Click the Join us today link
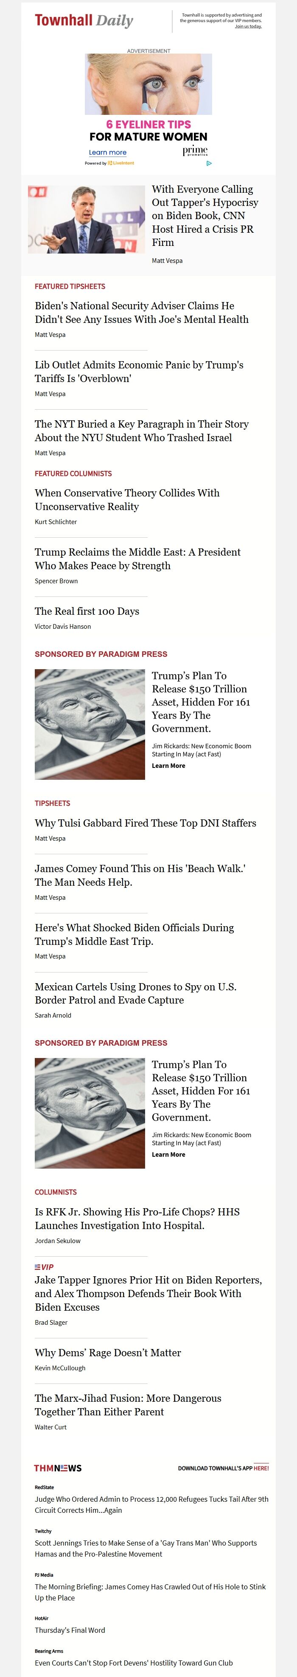This screenshot has width=297, height=1677. click(248, 27)
